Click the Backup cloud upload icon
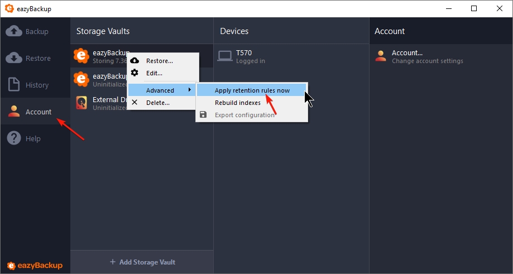The height and width of the screenshot is (274, 513). coord(14,31)
